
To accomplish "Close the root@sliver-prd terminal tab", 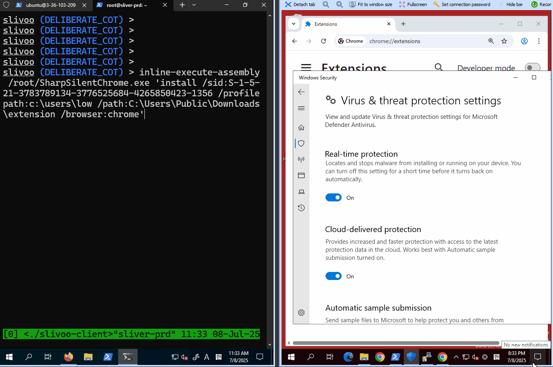I will (165, 5).
